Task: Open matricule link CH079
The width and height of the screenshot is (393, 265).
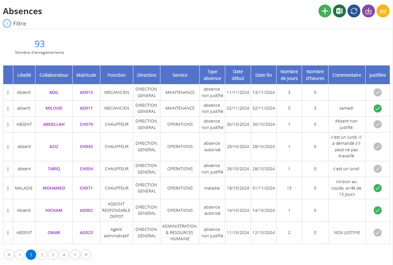Action: [x=86, y=124]
